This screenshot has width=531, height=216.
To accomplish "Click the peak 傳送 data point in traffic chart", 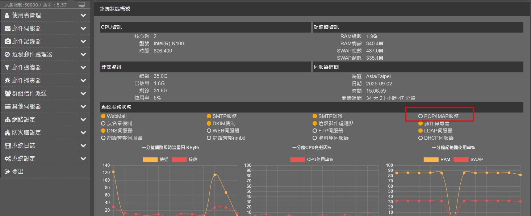I will [x=113, y=172].
